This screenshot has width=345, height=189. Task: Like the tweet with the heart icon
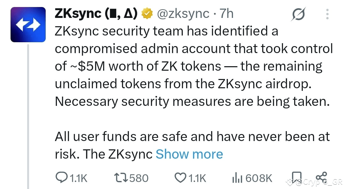click(x=180, y=177)
